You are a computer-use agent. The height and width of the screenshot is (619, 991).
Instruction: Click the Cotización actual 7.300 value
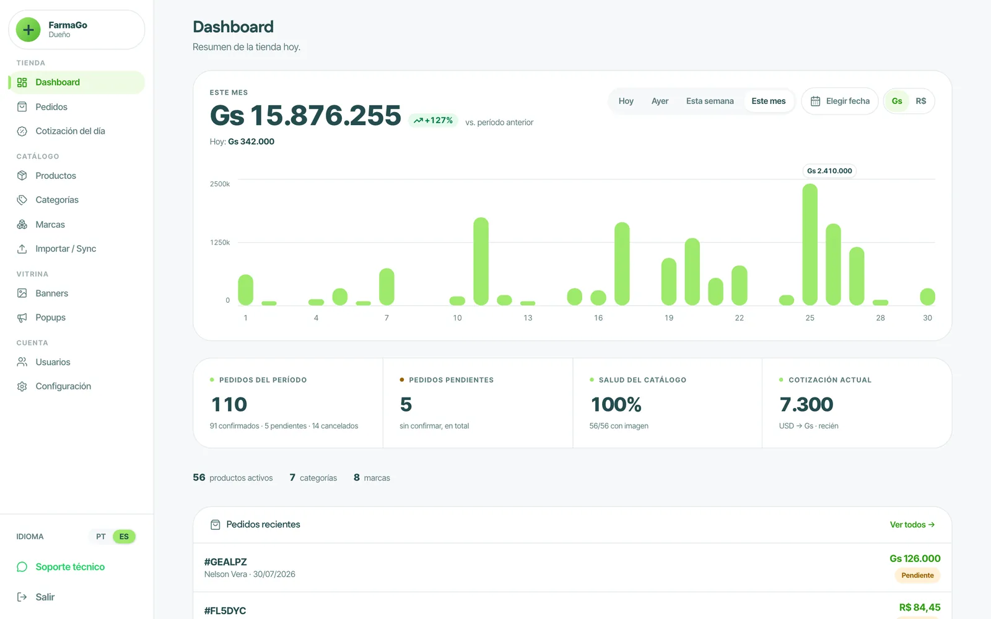[806, 405]
